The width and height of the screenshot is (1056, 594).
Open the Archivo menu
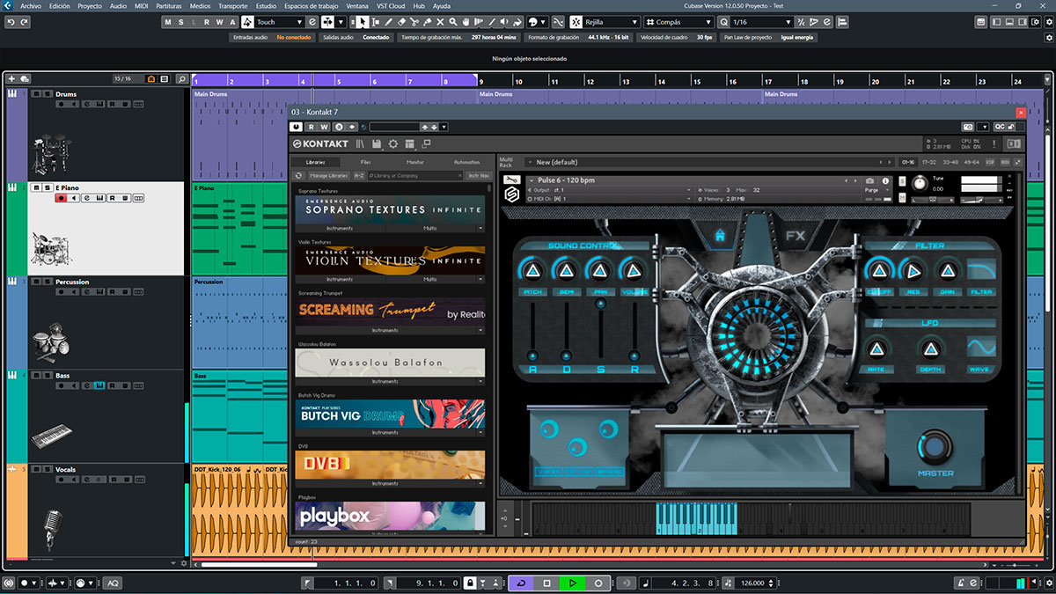(x=31, y=5)
